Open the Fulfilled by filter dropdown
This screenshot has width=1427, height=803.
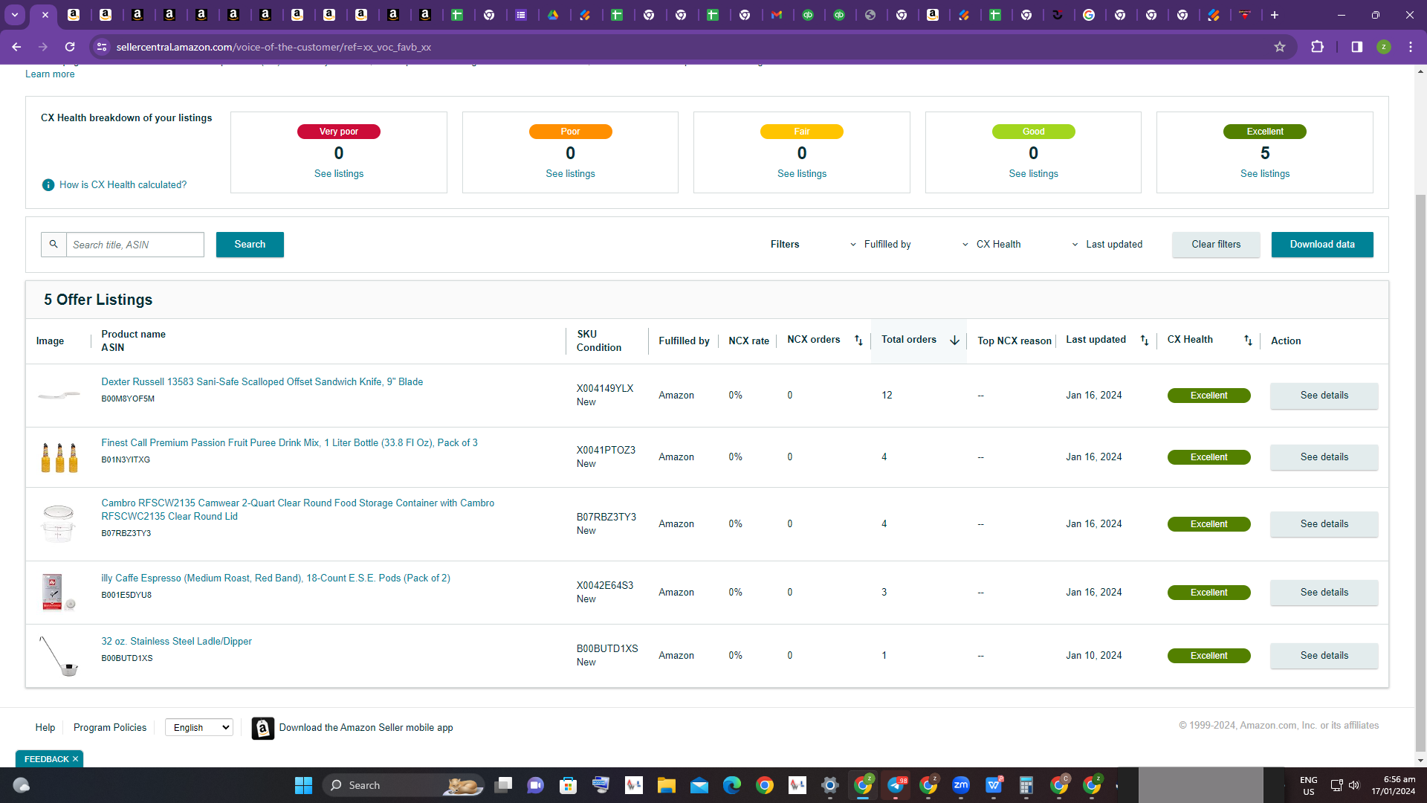[x=880, y=245]
